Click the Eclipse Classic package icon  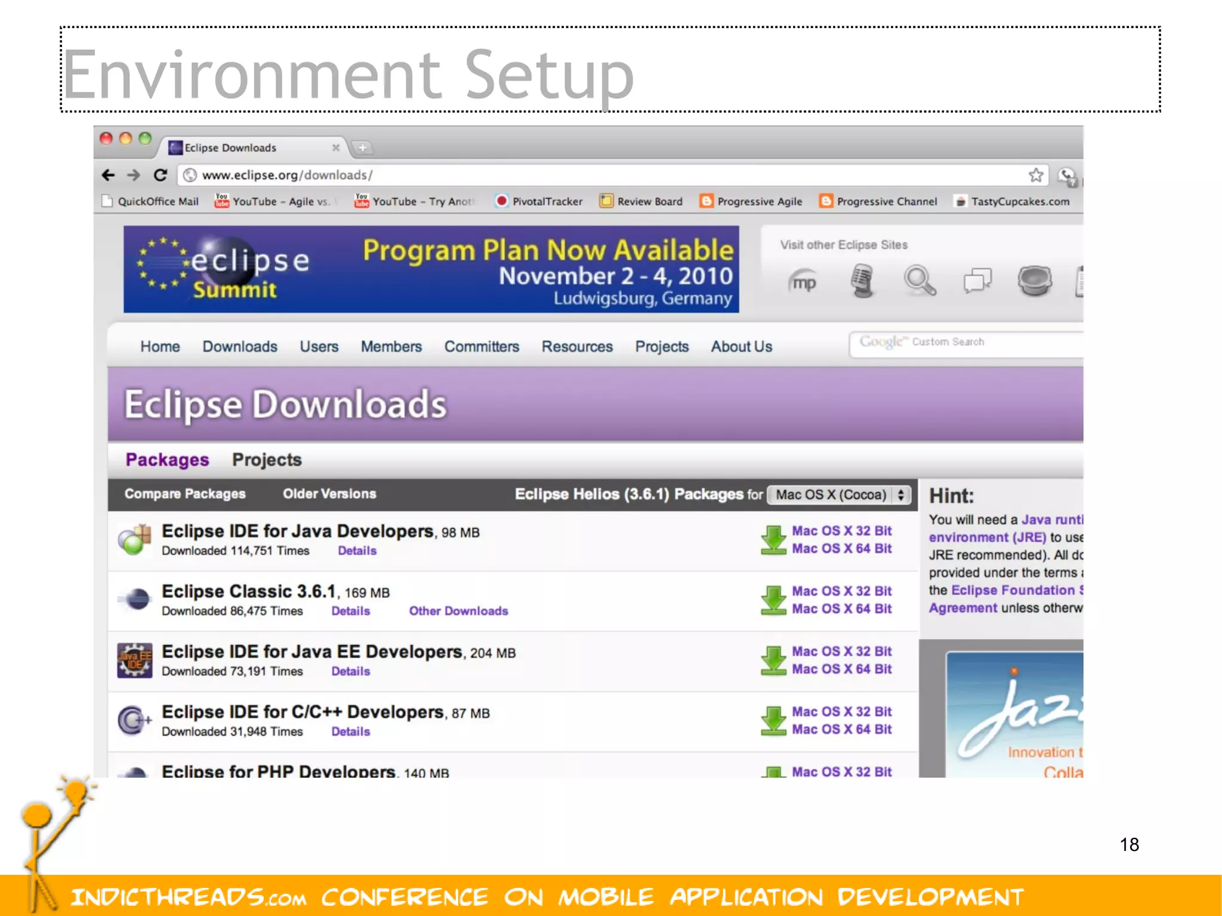tap(135, 599)
